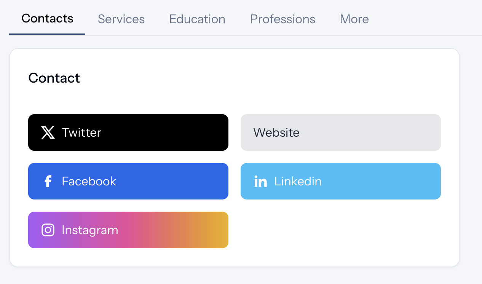Click the Instagram camera logo icon
This screenshot has width=482, height=284.
pyautogui.click(x=48, y=230)
